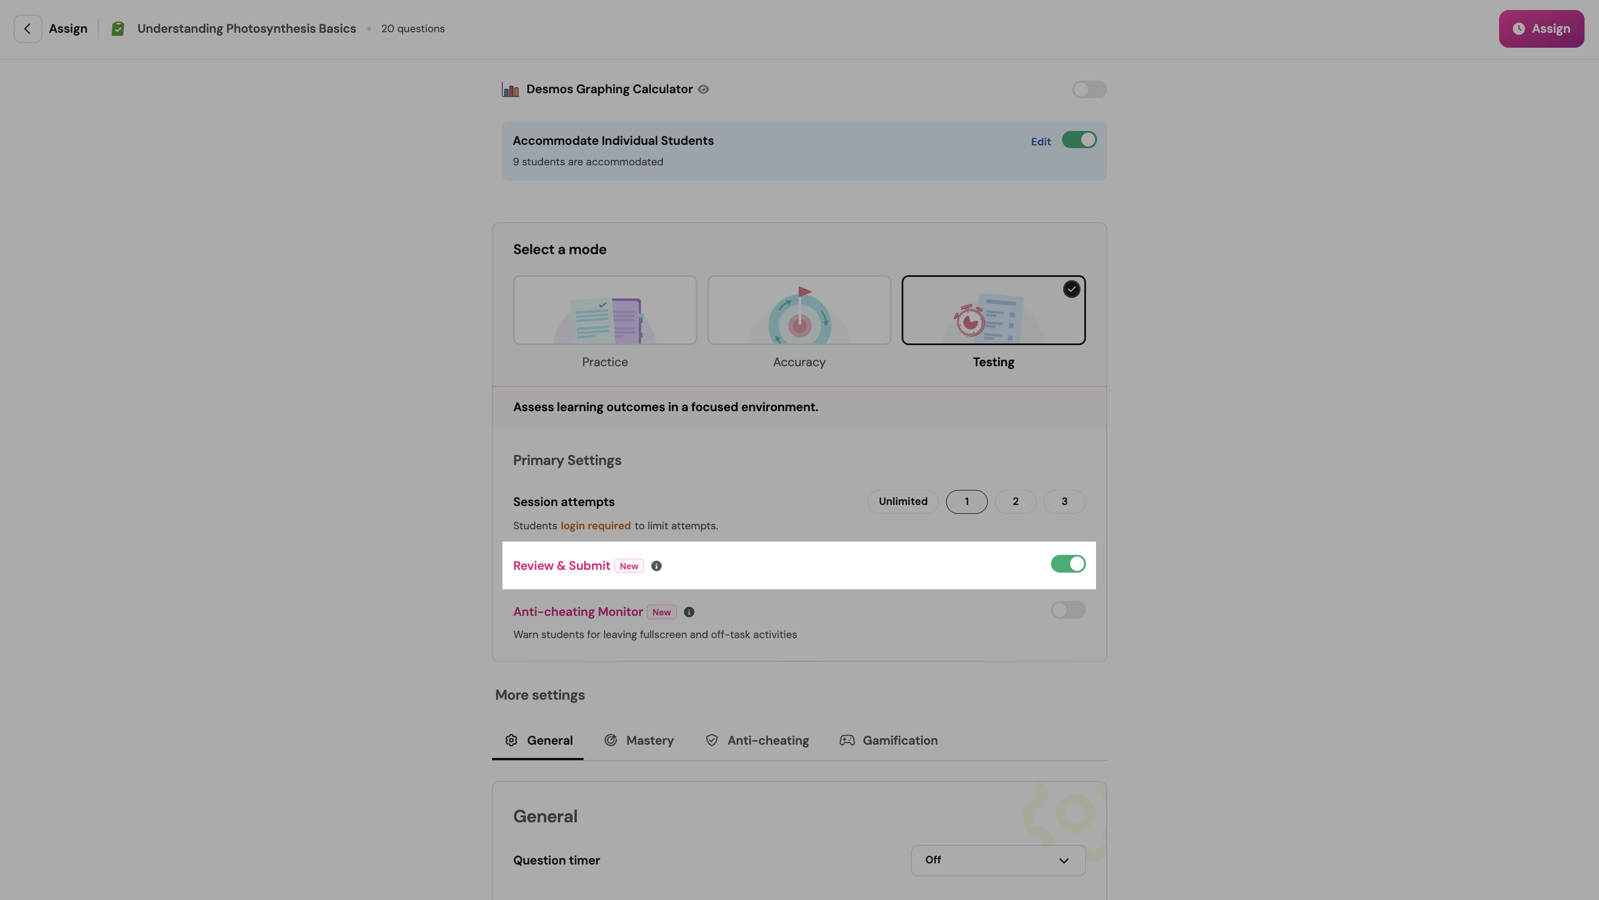The height and width of the screenshot is (900, 1599).
Task: Choose Practice mode card
Action: click(x=605, y=310)
